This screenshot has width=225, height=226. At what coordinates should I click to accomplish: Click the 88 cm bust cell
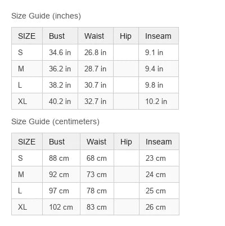click(x=61, y=158)
